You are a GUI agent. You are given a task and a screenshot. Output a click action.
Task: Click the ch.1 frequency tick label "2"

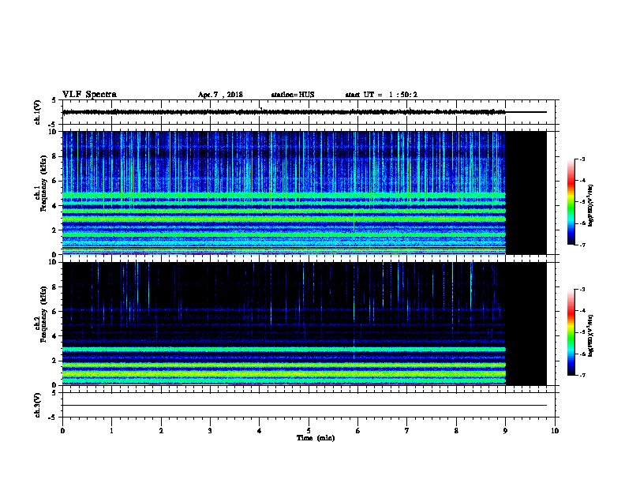54,230
